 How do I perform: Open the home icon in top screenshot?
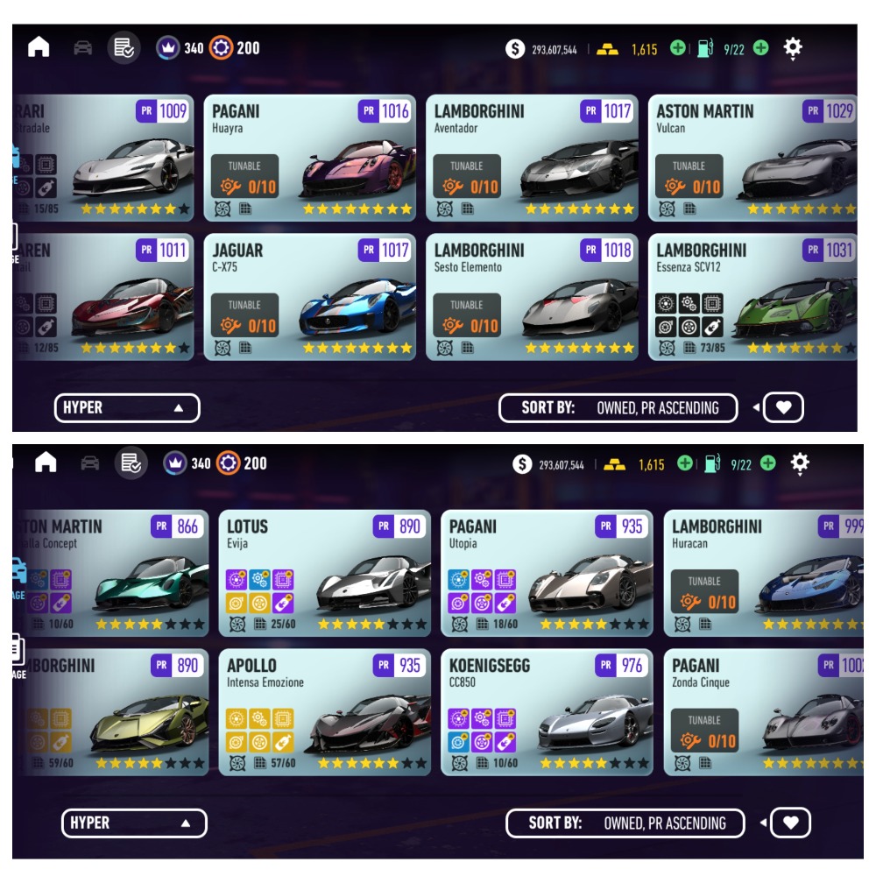point(39,47)
